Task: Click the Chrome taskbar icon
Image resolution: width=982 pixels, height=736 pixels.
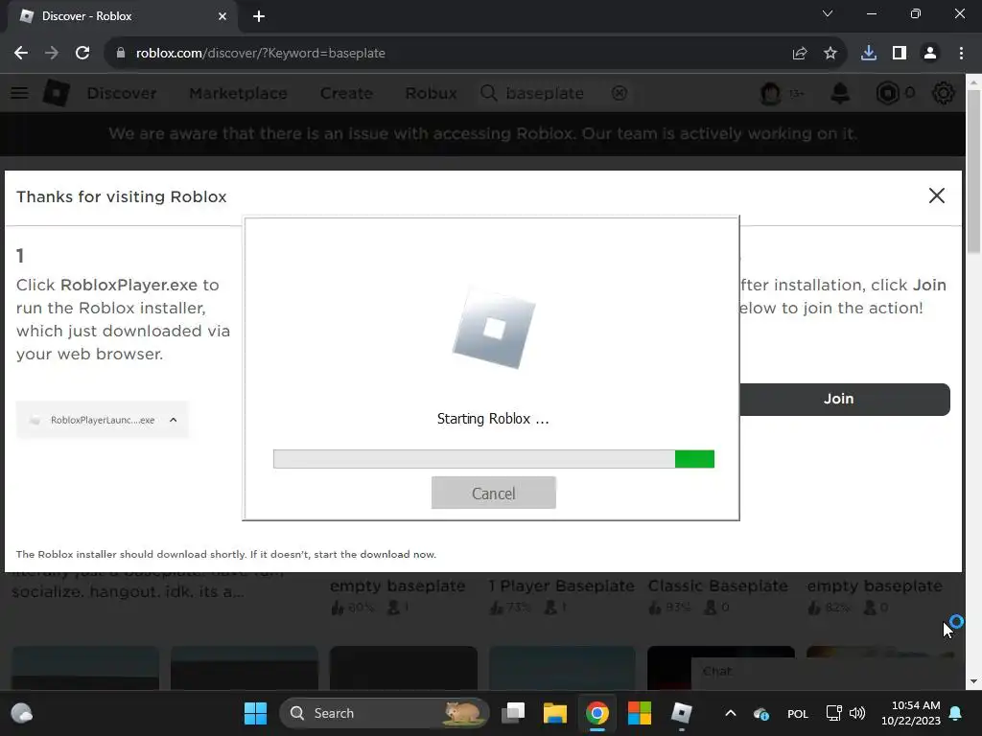Action: coord(597,713)
